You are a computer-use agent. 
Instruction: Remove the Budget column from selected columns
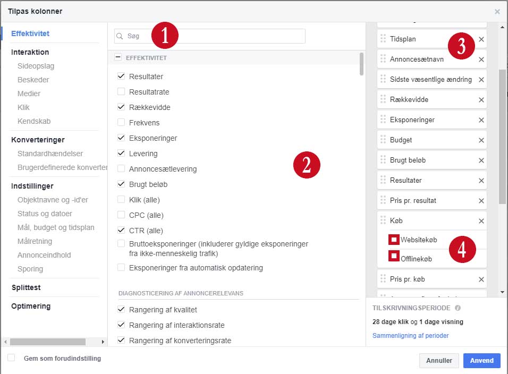click(481, 140)
